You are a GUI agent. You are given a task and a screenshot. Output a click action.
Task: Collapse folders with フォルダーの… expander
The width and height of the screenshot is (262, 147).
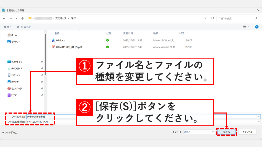[x=10, y=133]
